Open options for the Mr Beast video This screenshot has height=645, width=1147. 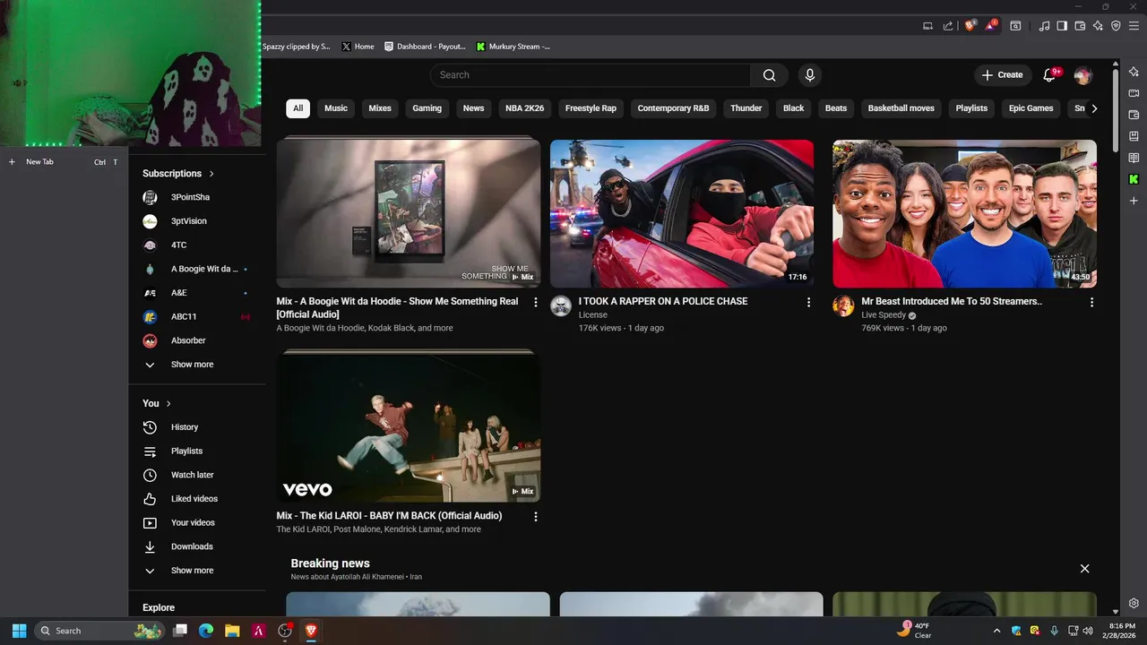(1091, 303)
